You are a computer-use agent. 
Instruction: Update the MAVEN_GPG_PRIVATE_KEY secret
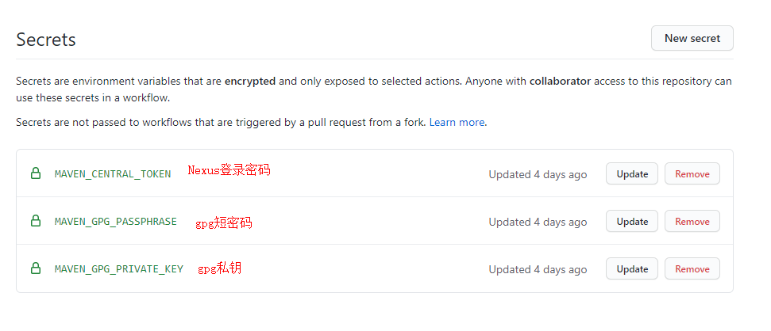click(632, 268)
